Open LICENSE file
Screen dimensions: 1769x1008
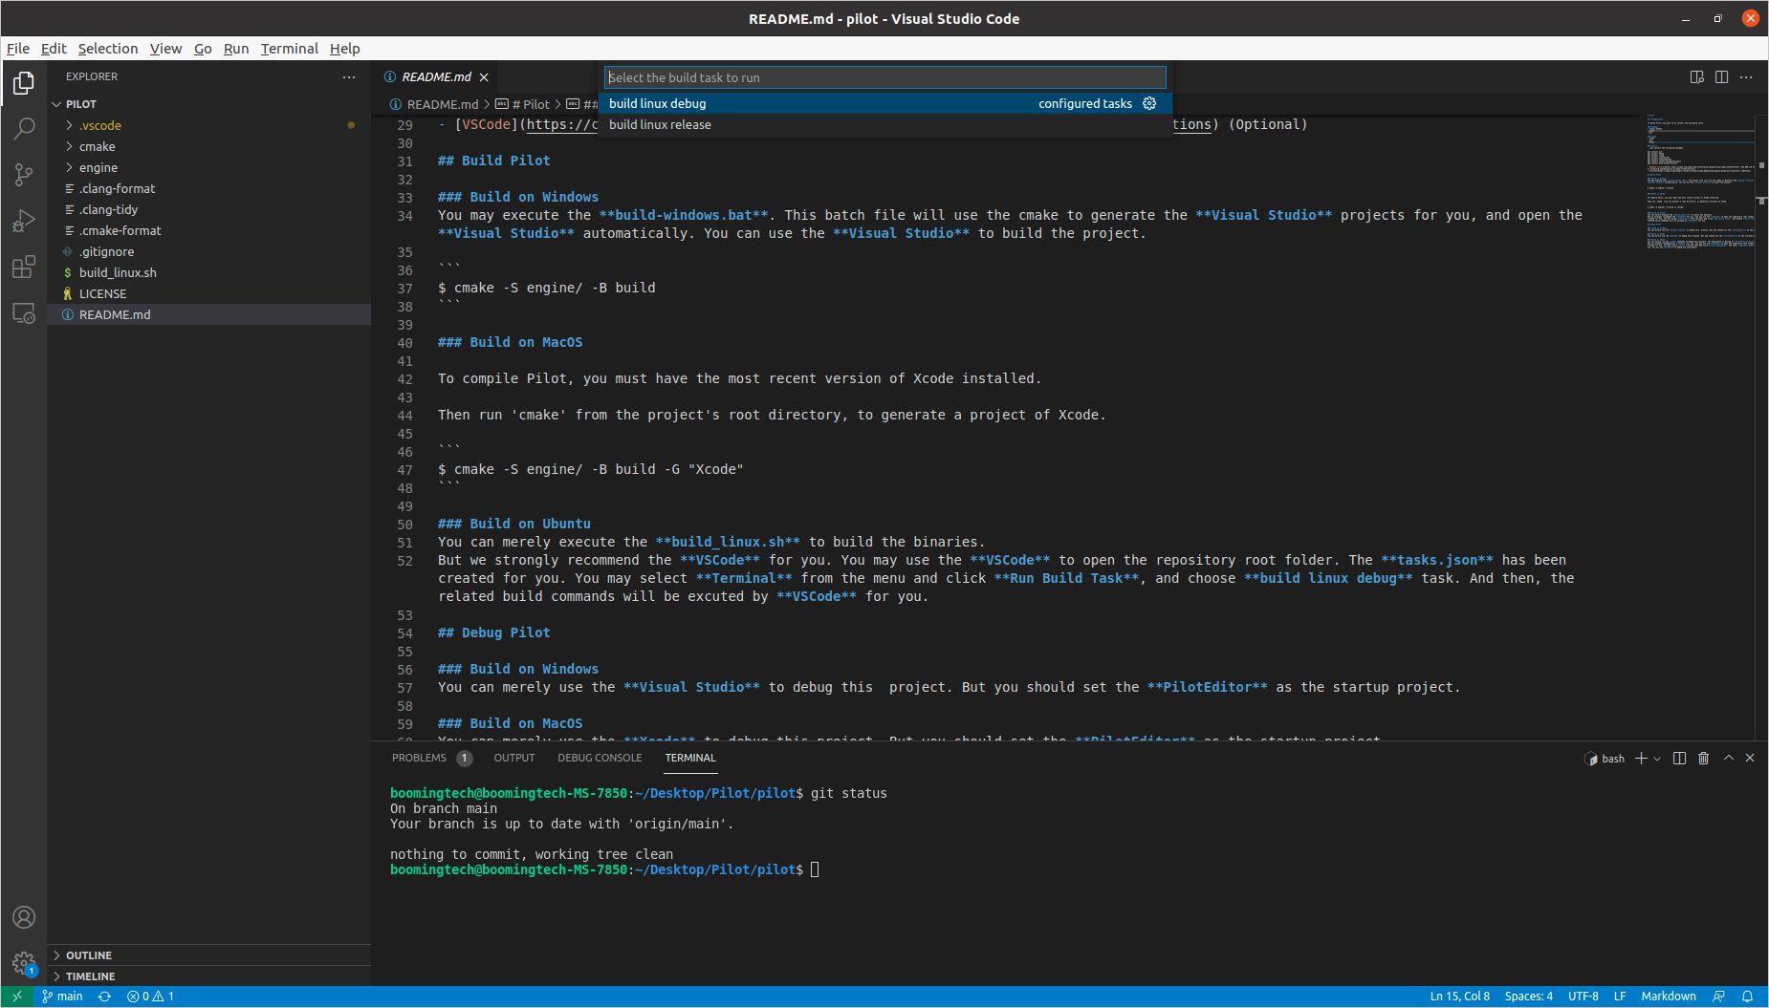pos(208,293)
